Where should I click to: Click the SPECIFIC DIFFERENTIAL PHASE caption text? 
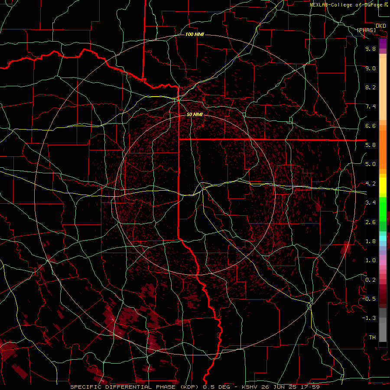point(122,387)
